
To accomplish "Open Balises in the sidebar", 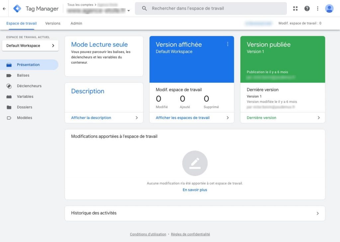I will 23,75.
